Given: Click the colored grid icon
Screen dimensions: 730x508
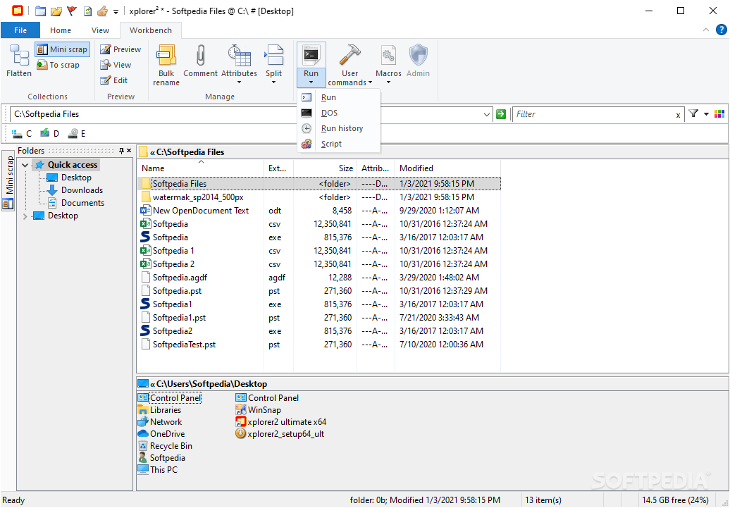Looking at the screenshot, I should click(x=719, y=114).
